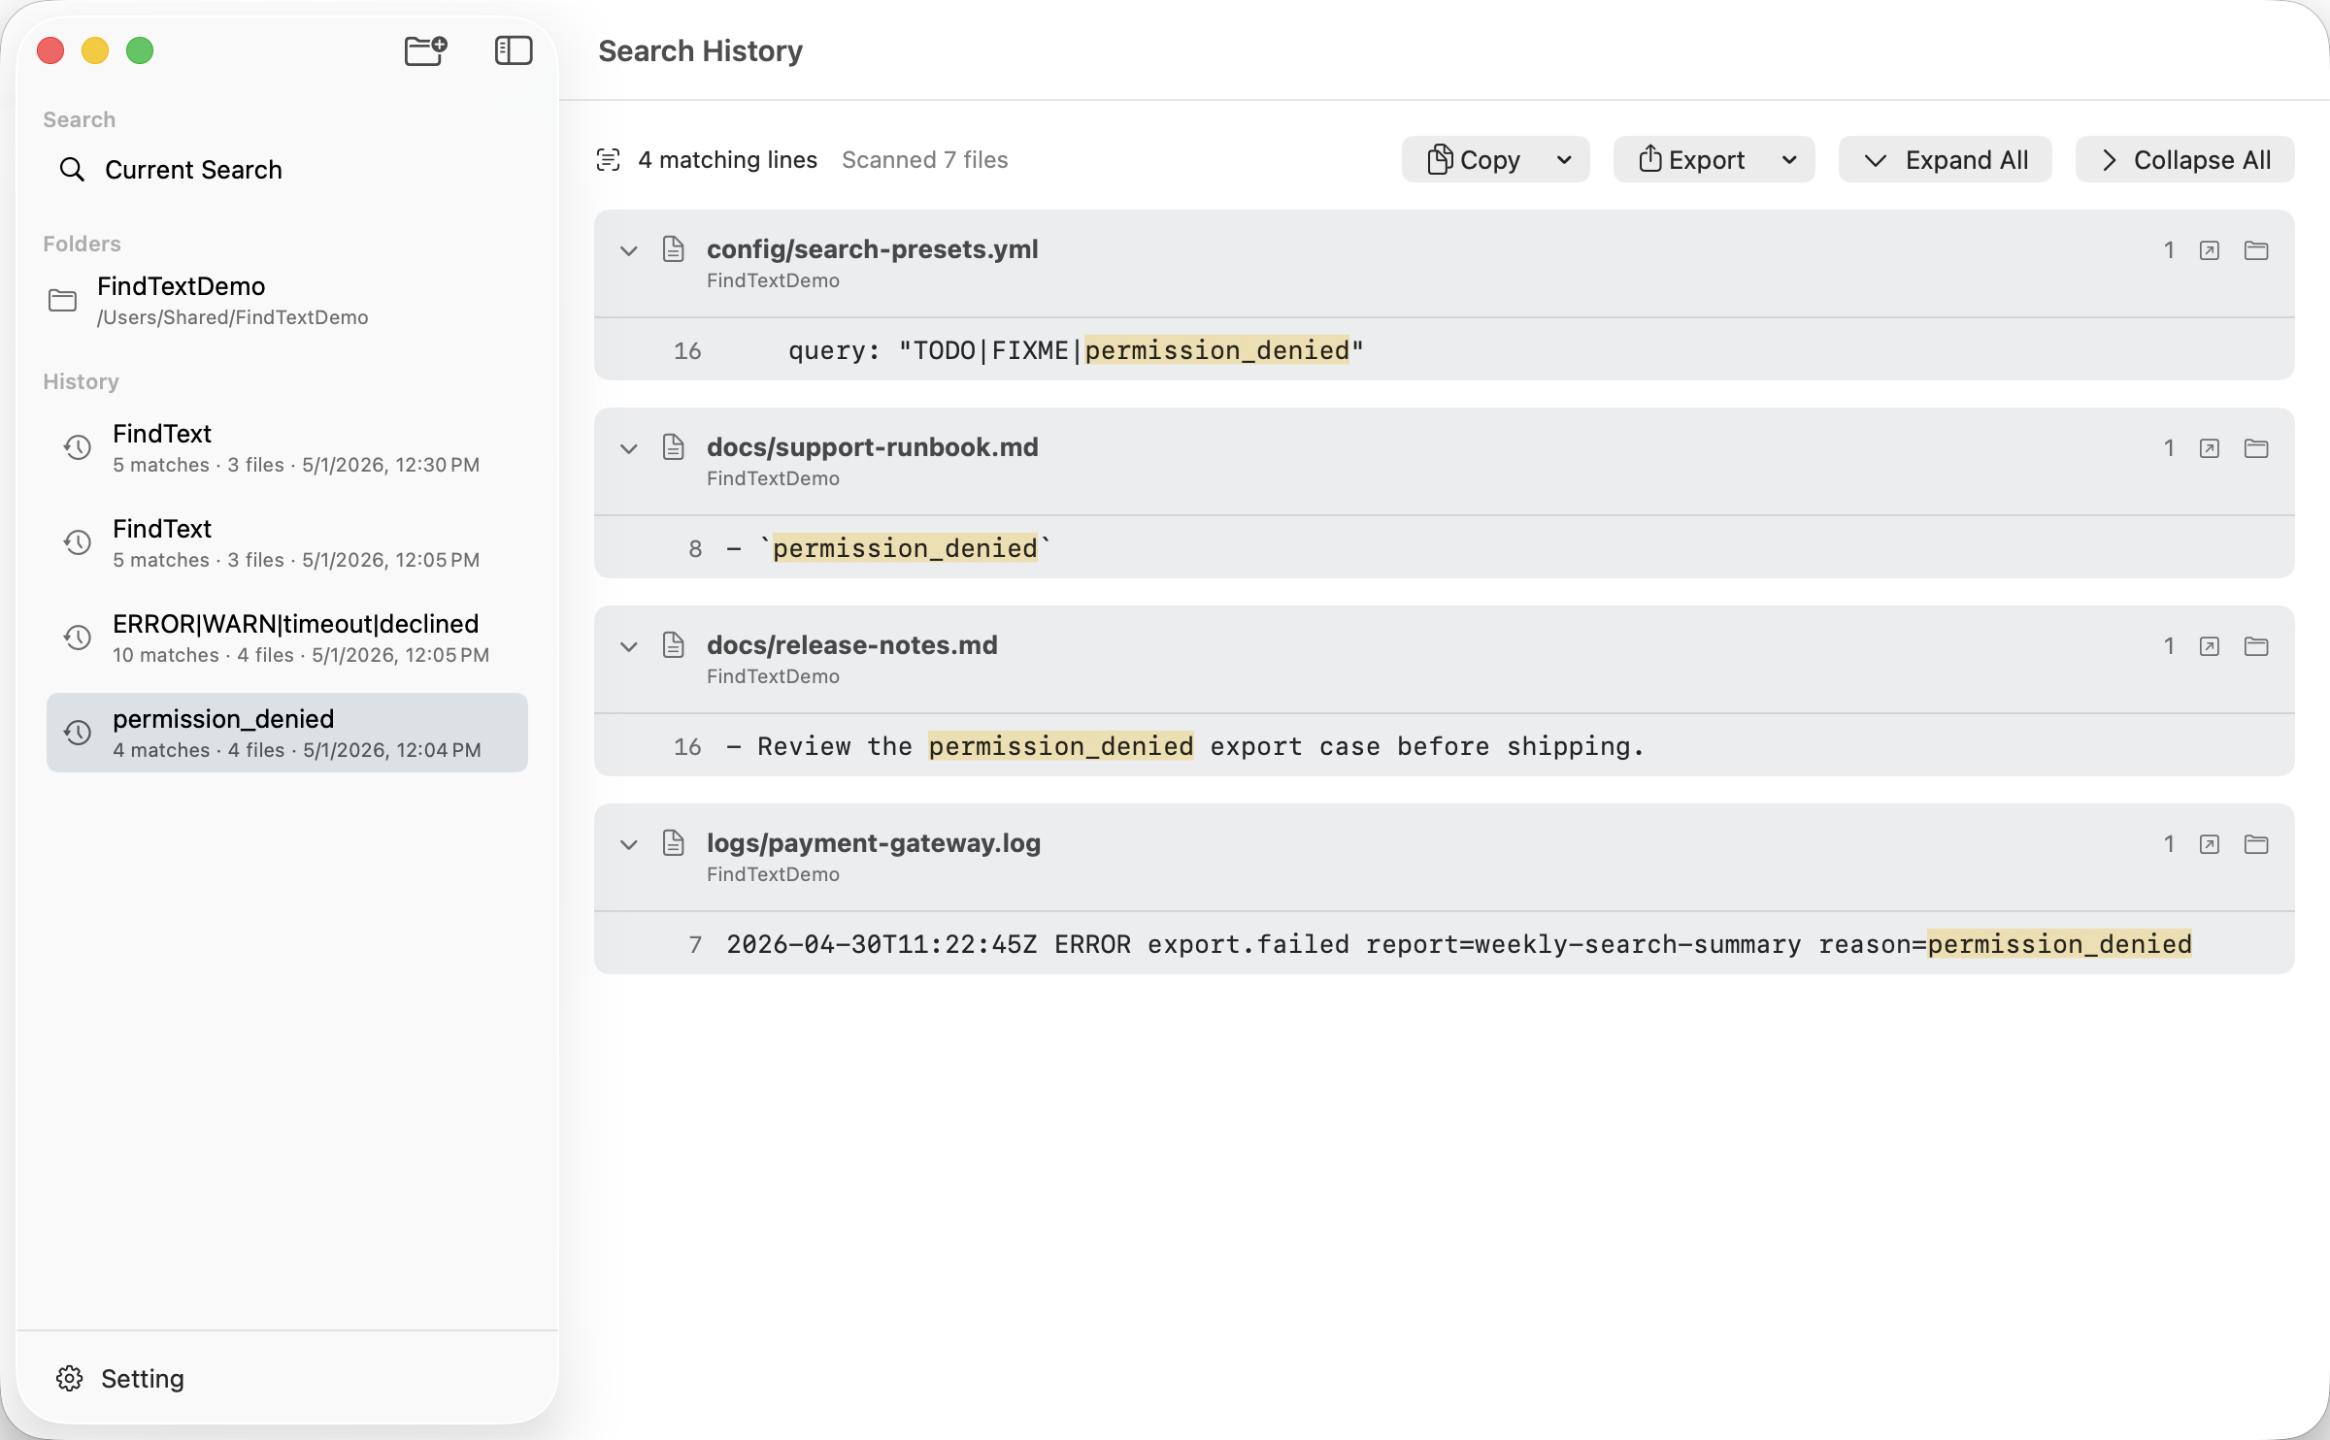Click the Search History title

coord(700,51)
